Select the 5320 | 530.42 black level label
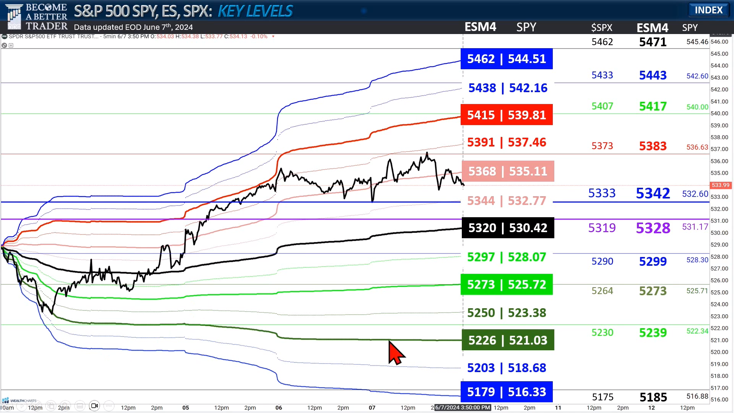Image resolution: width=734 pixels, height=413 pixels. pos(508,228)
